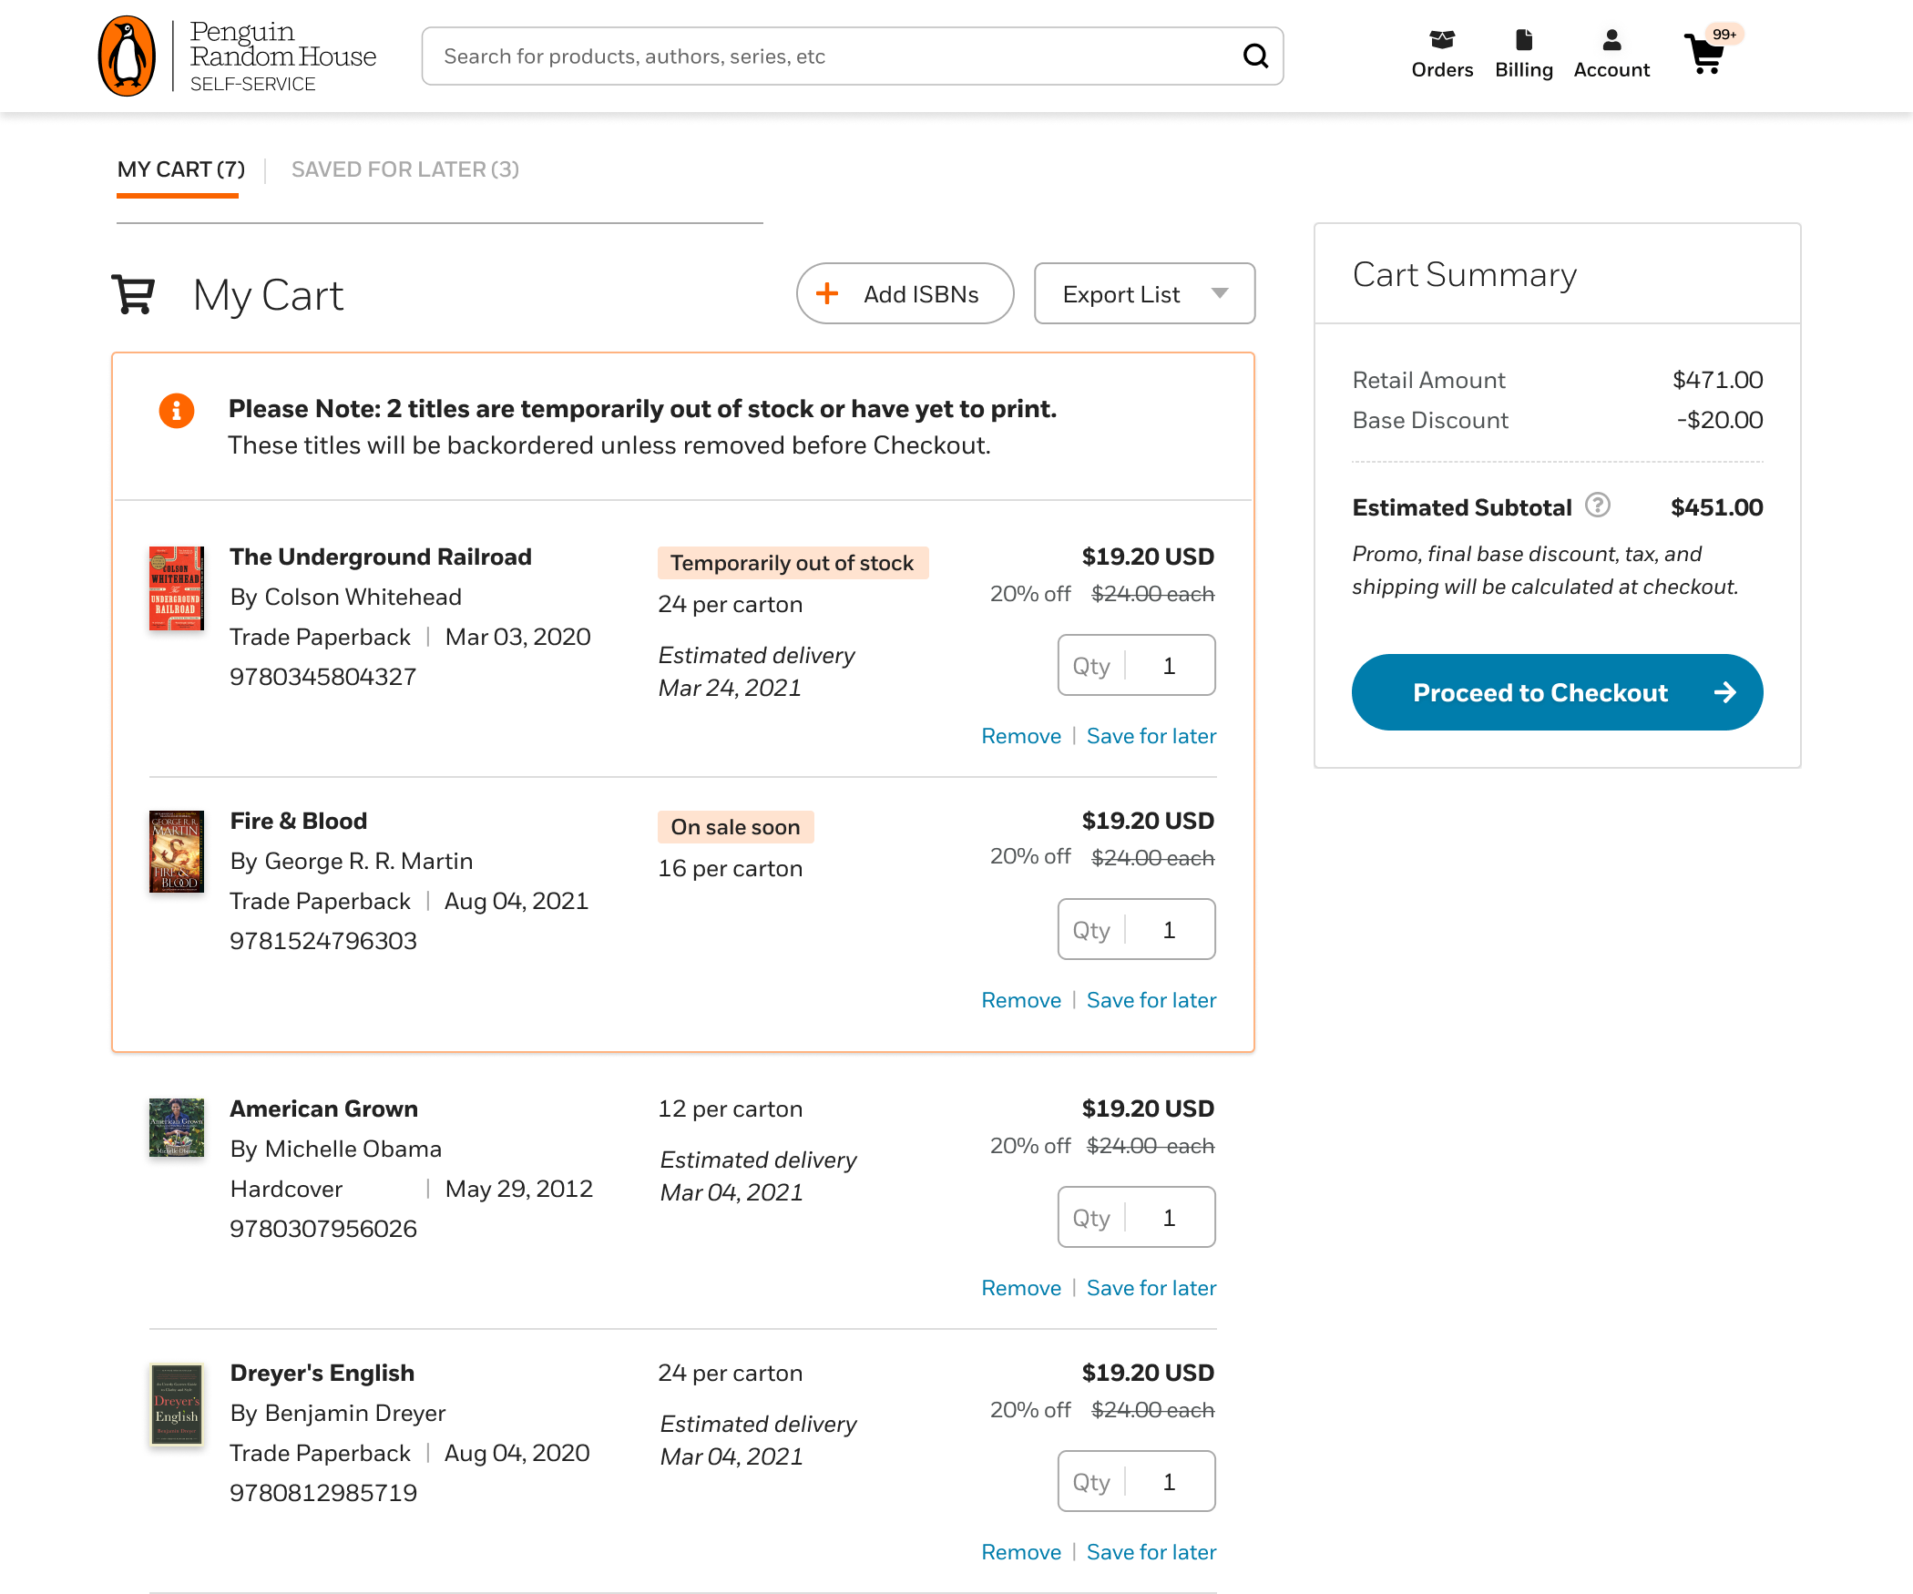The height and width of the screenshot is (1594, 1913).
Task: Click author 'By Benjamin Dreyer'
Action: click(338, 1413)
